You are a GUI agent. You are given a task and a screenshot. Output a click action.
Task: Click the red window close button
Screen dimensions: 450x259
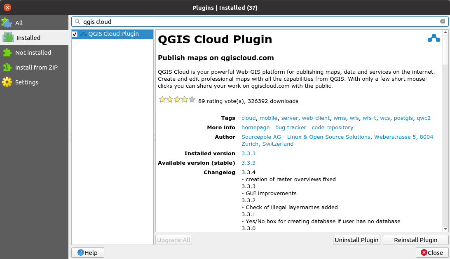7,7
